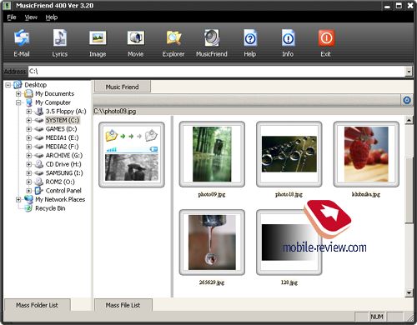
Task: Launch the Explorer toolbar icon
Action: [173, 37]
